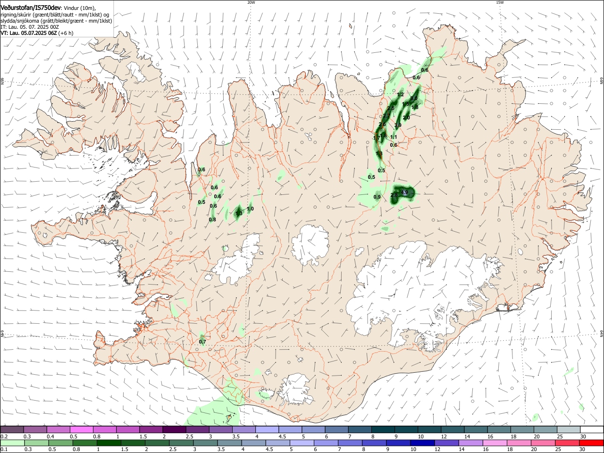
Task: Click the '20W' longitude label
Action: pyautogui.click(x=251, y=2)
